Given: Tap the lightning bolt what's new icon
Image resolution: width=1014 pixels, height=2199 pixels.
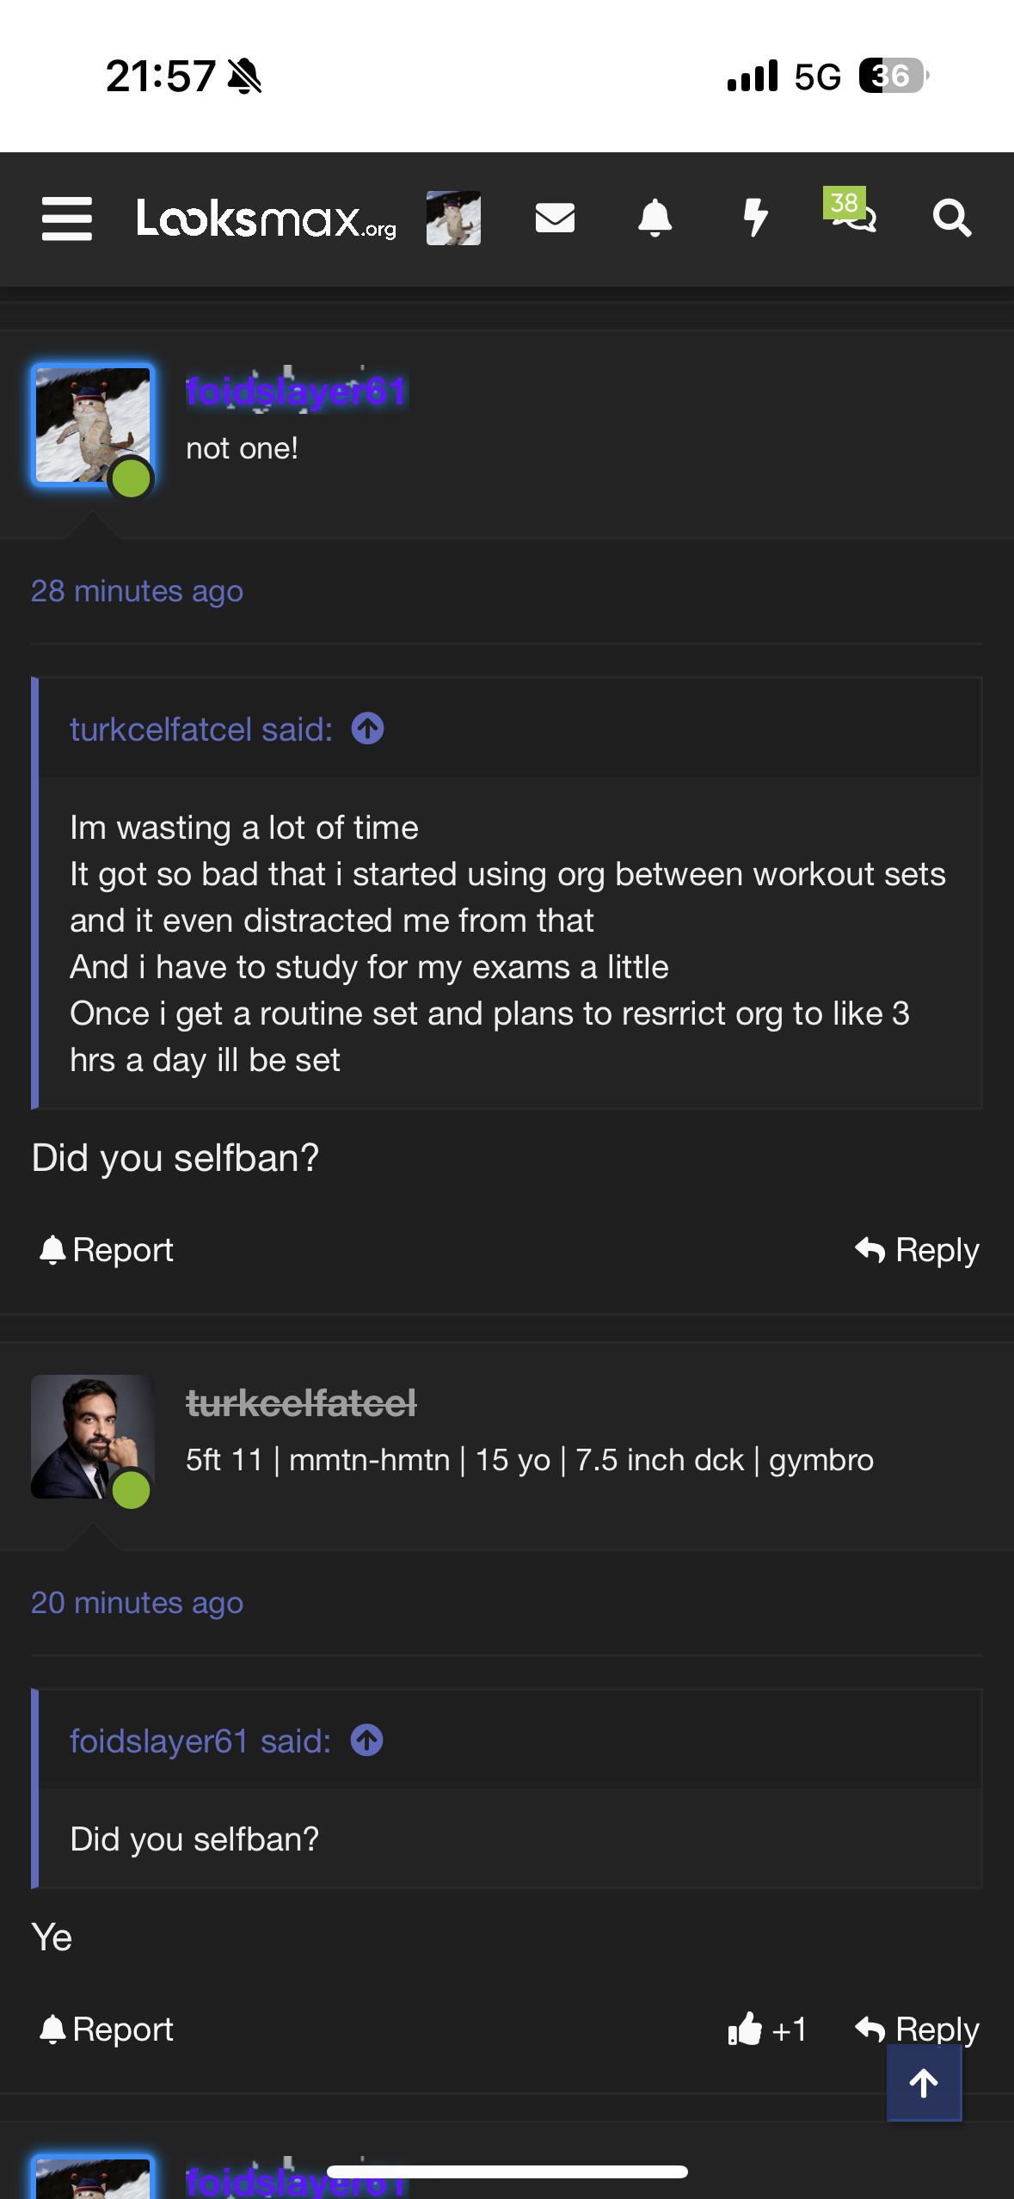Looking at the screenshot, I should coord(755,219).
